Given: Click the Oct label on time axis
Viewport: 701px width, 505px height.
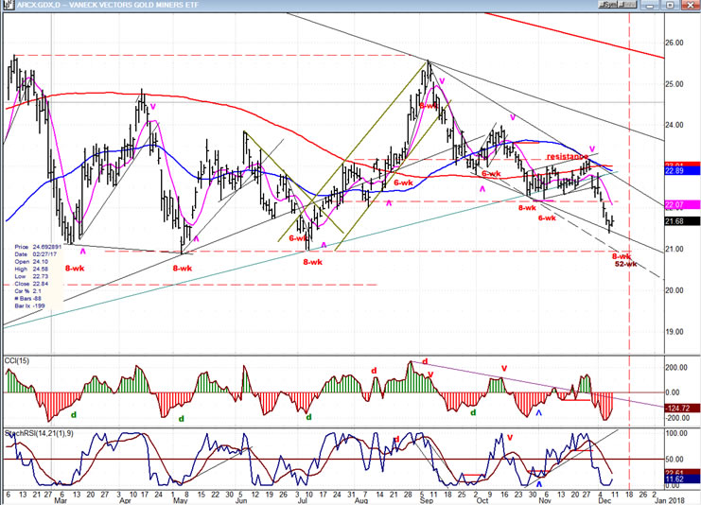Looking at the screenshot, I should (x=482, y=500).
